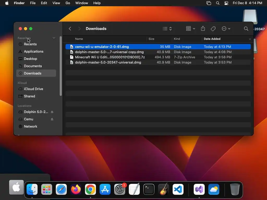Open iCloud Drive in the sidebar
The image size is (267, 200).
[36, 89]
